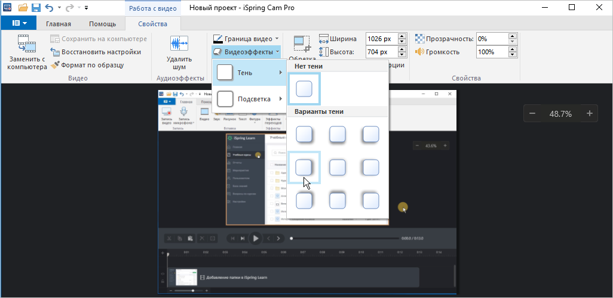Customize quick access toolbar dropdown
Screen dimensions: 613x298
click(x=86, y=7)
